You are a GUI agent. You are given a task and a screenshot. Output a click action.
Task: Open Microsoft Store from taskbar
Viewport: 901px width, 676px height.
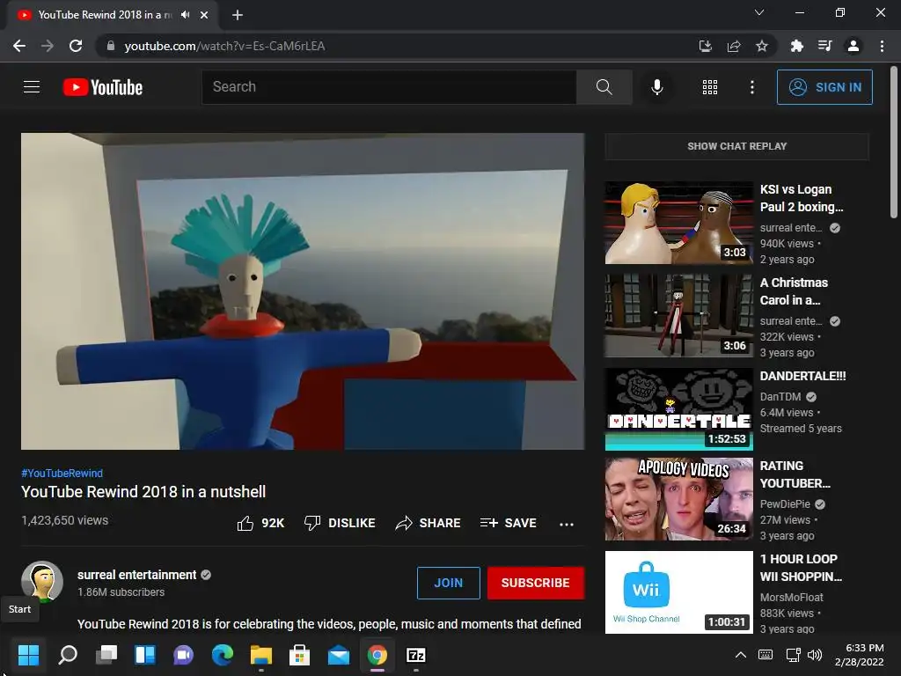(299, 655)
